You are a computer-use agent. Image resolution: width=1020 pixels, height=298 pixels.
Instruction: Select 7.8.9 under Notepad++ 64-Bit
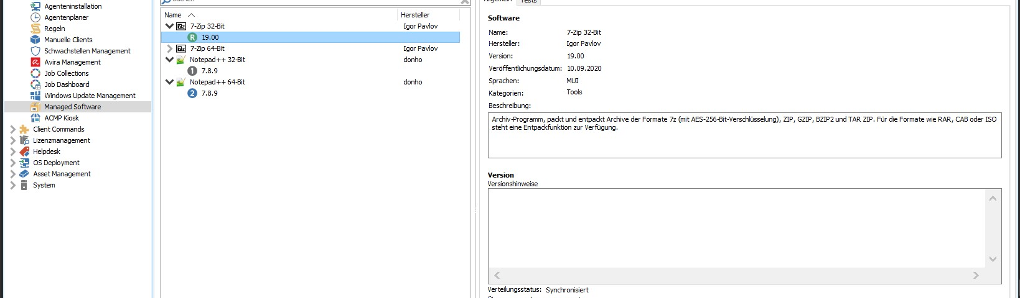coord(210,93)
